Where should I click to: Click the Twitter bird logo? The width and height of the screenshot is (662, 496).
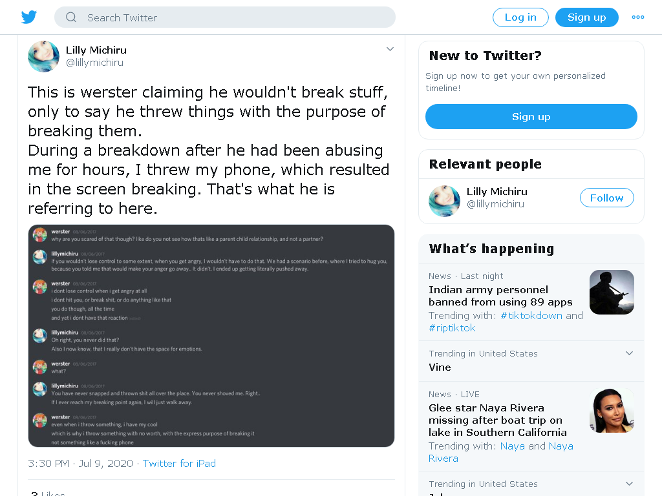[x=28, y=17]
